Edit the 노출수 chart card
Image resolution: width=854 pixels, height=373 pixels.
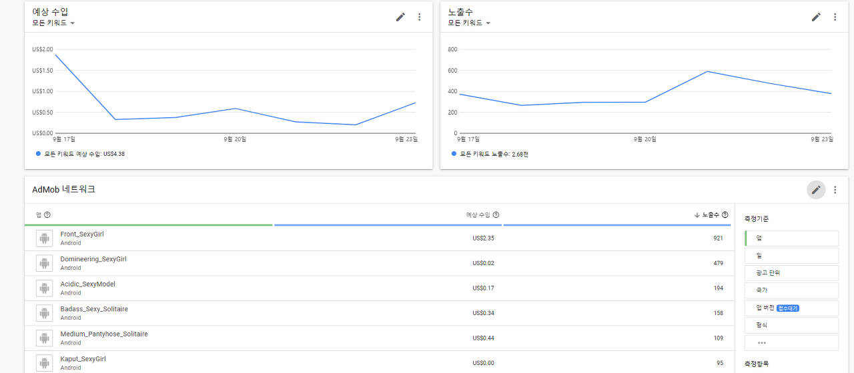click(816, 17)
